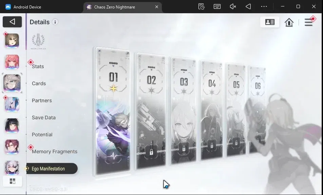Select locked Ego Manifestation panel 06
The height and width of the screenshot is (195, 323).
click(257, 110)
